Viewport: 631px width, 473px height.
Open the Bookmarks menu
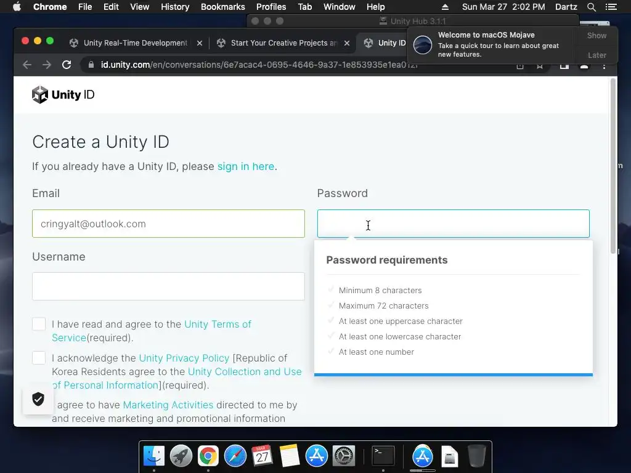tap(223, 7)
